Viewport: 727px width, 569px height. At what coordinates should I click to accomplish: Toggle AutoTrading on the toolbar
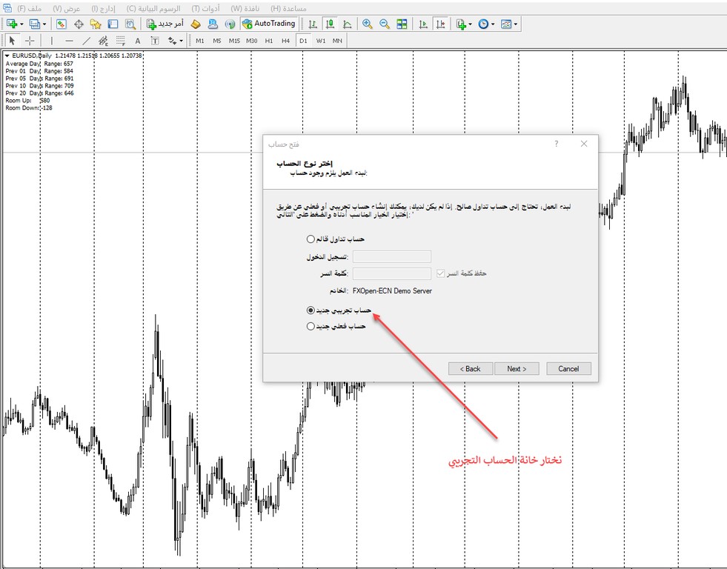tap(270, 23)
